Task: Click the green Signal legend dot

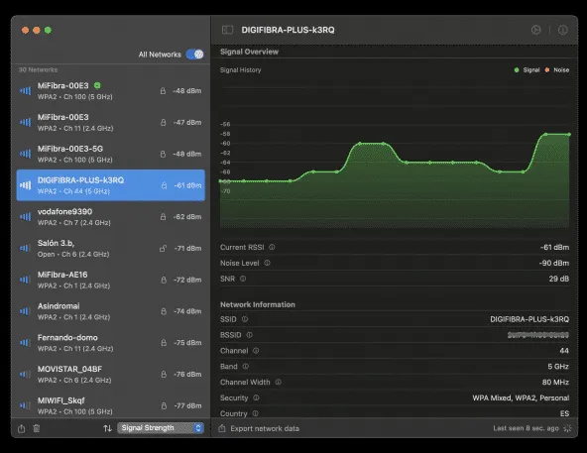Action: [517, 70]
